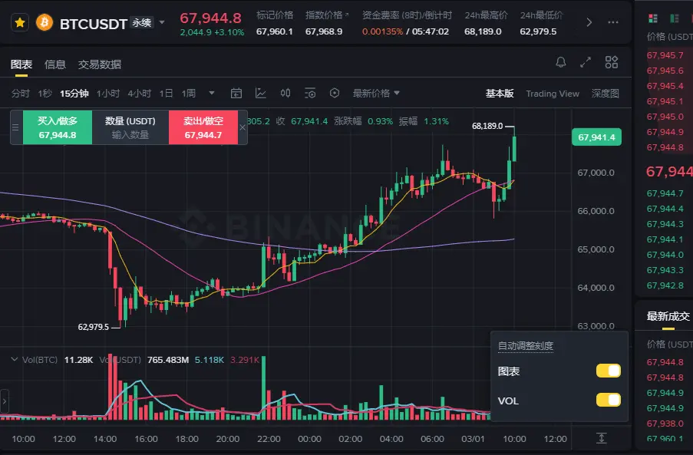Select the 1秒 interval
The width and height of the screenshot is (693, 455).
[45, 93]
